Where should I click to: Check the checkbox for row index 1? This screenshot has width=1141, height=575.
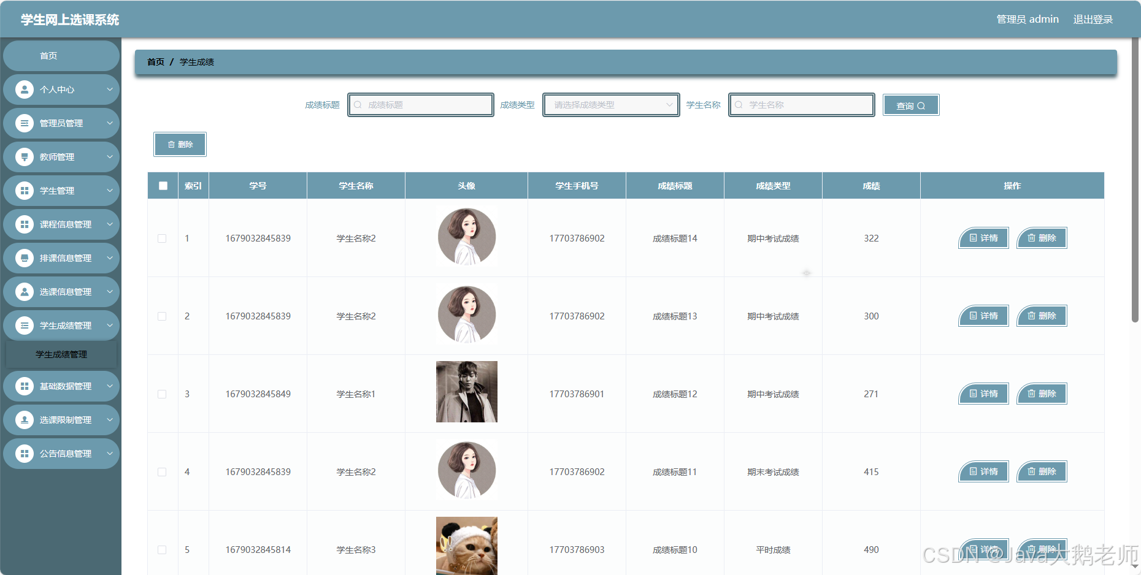point(162,238)
